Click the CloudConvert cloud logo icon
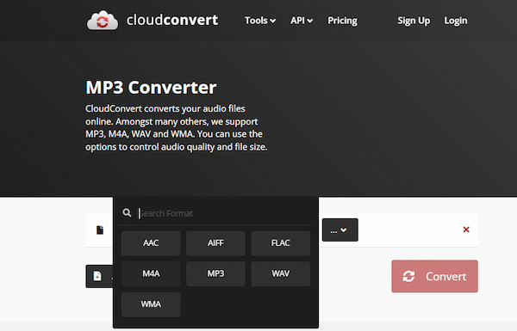This screenshot has height=331, width=517. click(103, 21)
